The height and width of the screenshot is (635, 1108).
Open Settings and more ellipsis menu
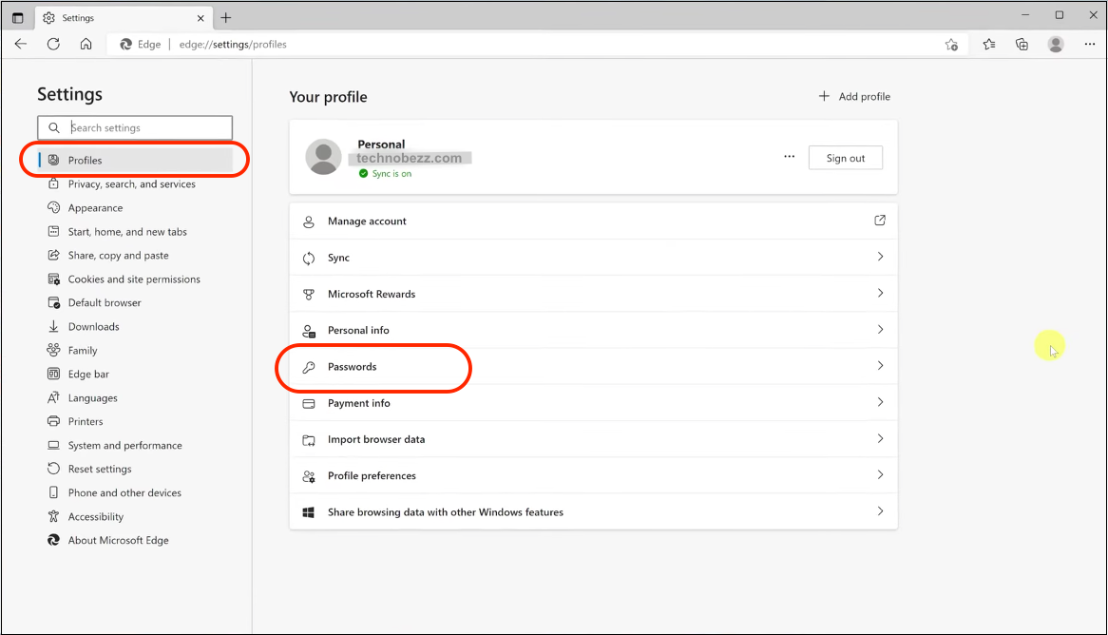click(x=1089, y=45)
